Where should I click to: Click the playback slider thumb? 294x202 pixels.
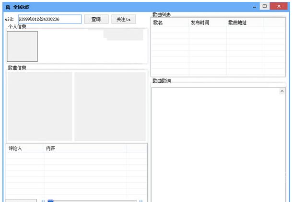point(50,201)
